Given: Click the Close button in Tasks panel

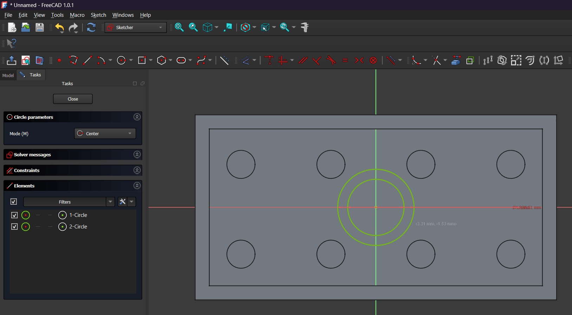Looking at the screenshot, I should 73,99.
